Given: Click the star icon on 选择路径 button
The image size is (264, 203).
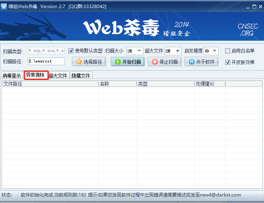Looking at the screenshot, I should pyautogui.click(x=79, y=62).
